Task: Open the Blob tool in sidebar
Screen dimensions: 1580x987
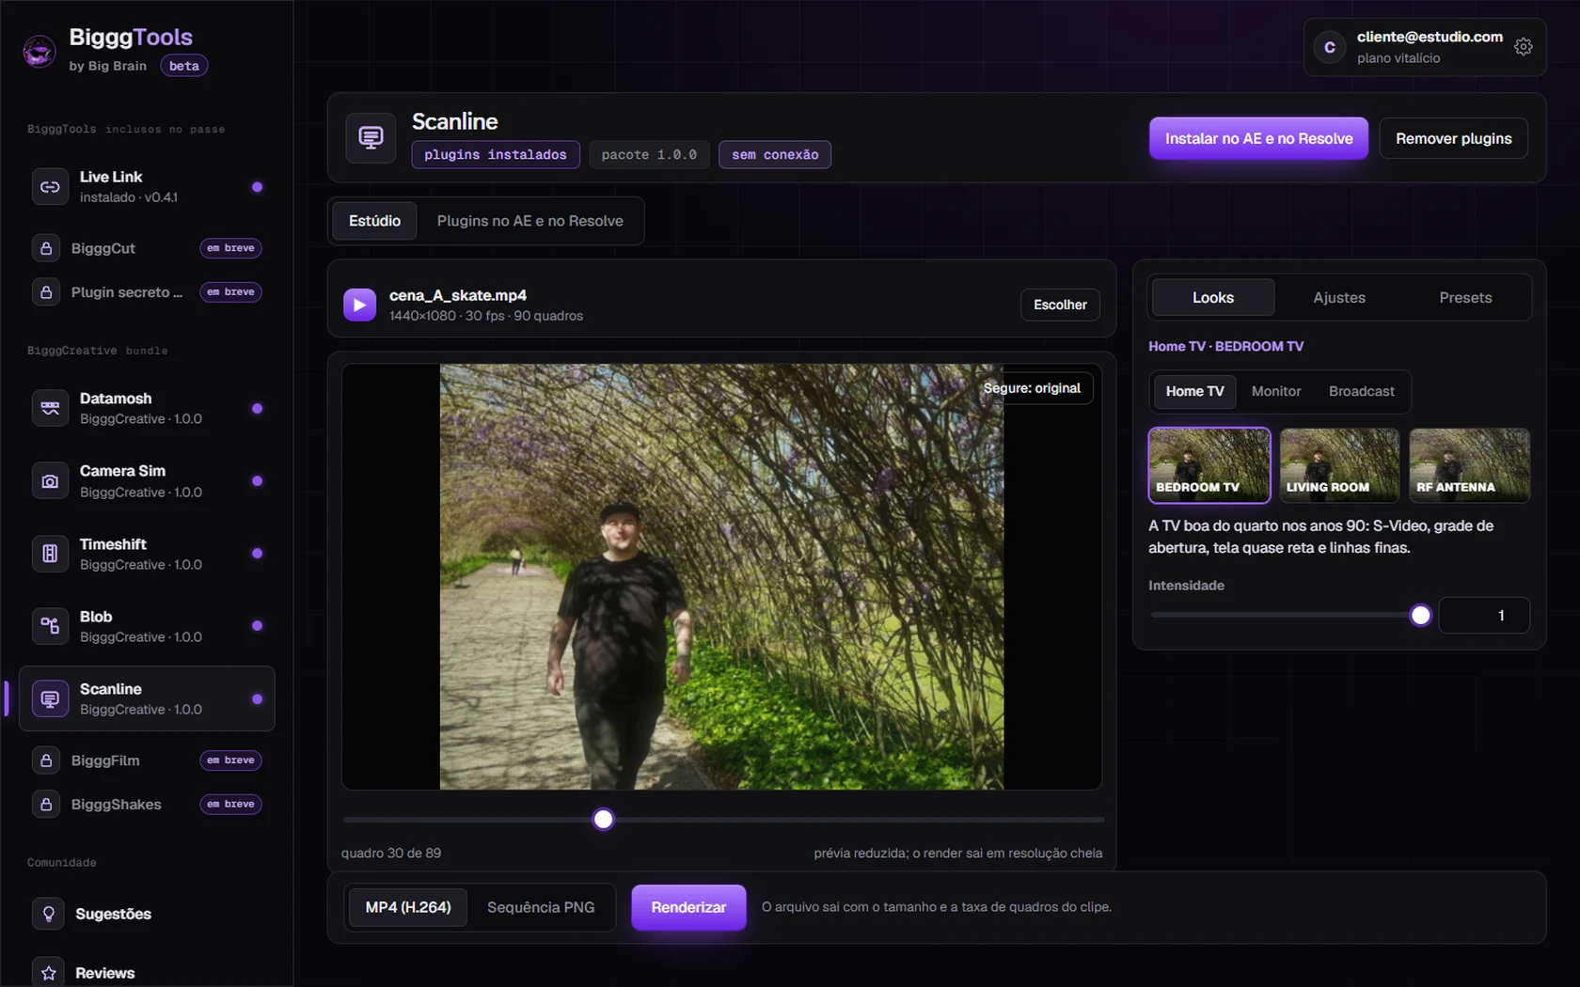Action: (x=147, y=626)
